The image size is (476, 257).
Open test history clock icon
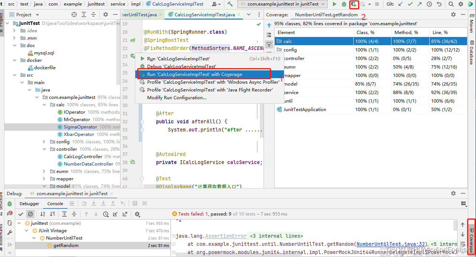[106, 214]
